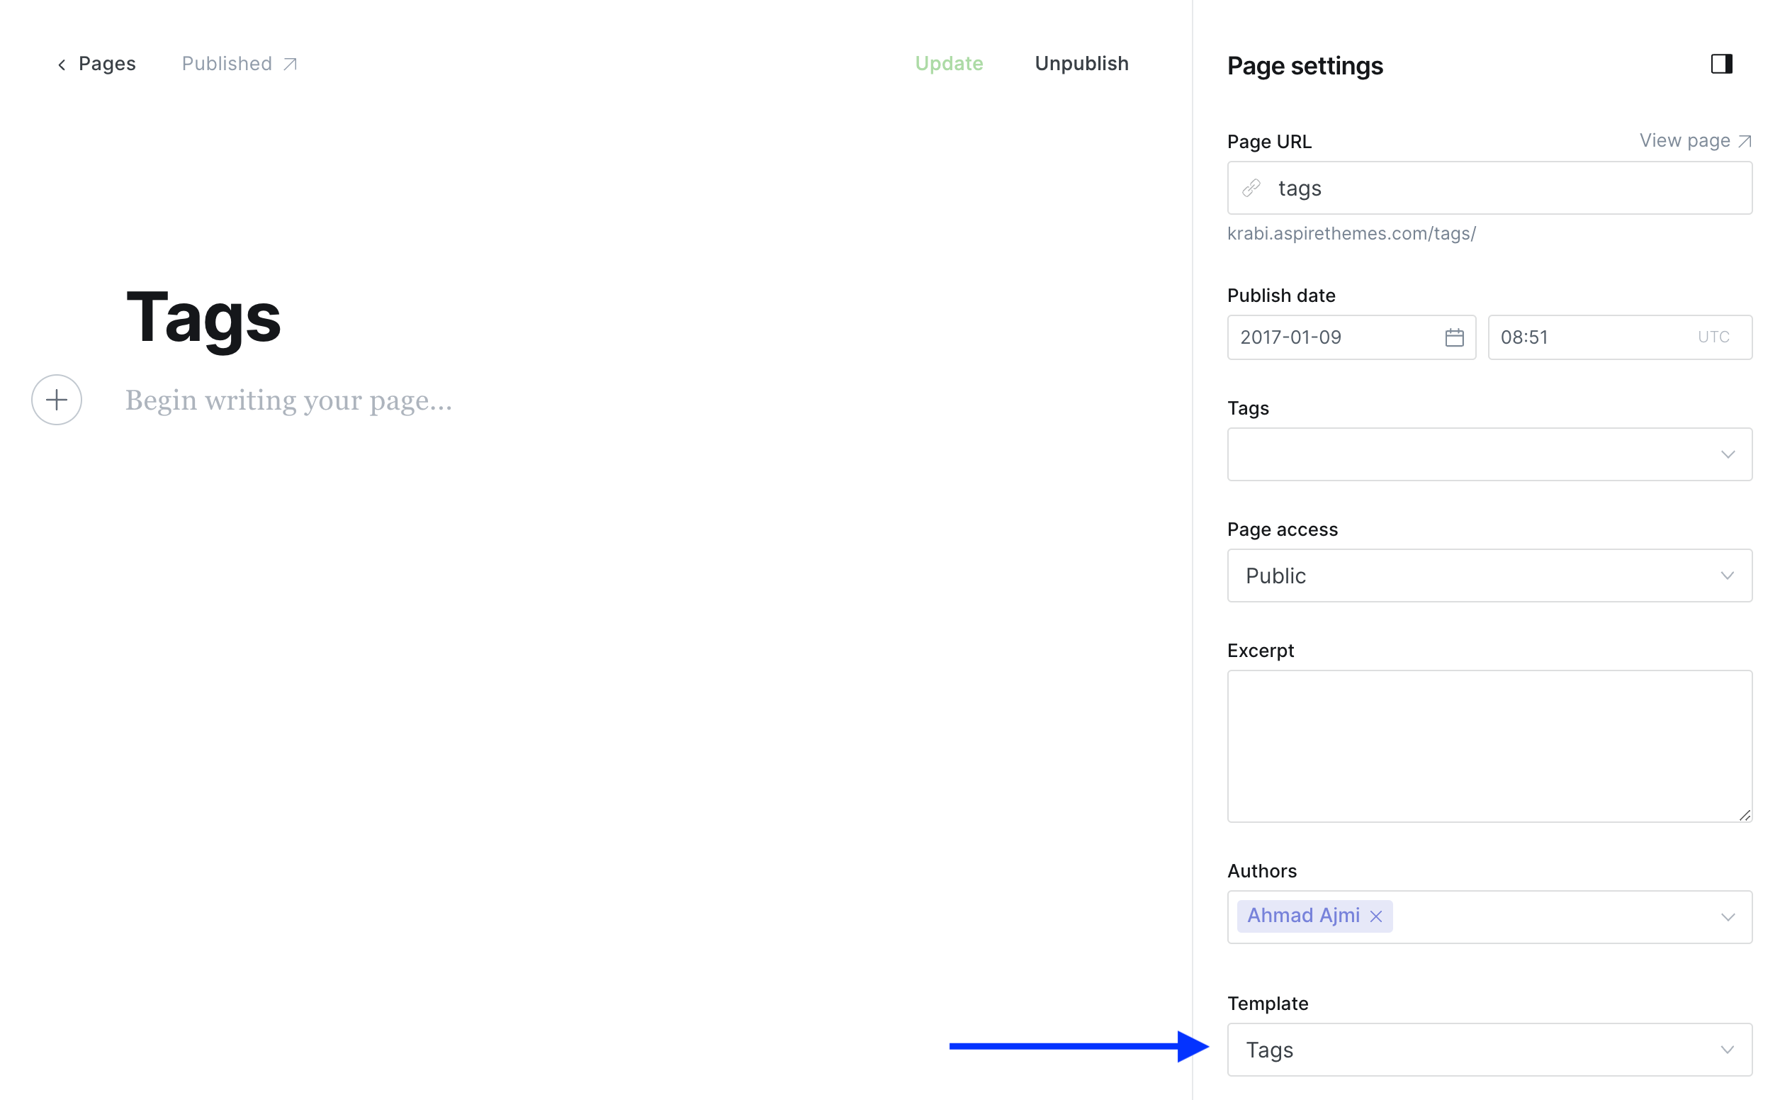Click Unpublish to unpublish this page

pyautogui.click(x=1082, y=62)
